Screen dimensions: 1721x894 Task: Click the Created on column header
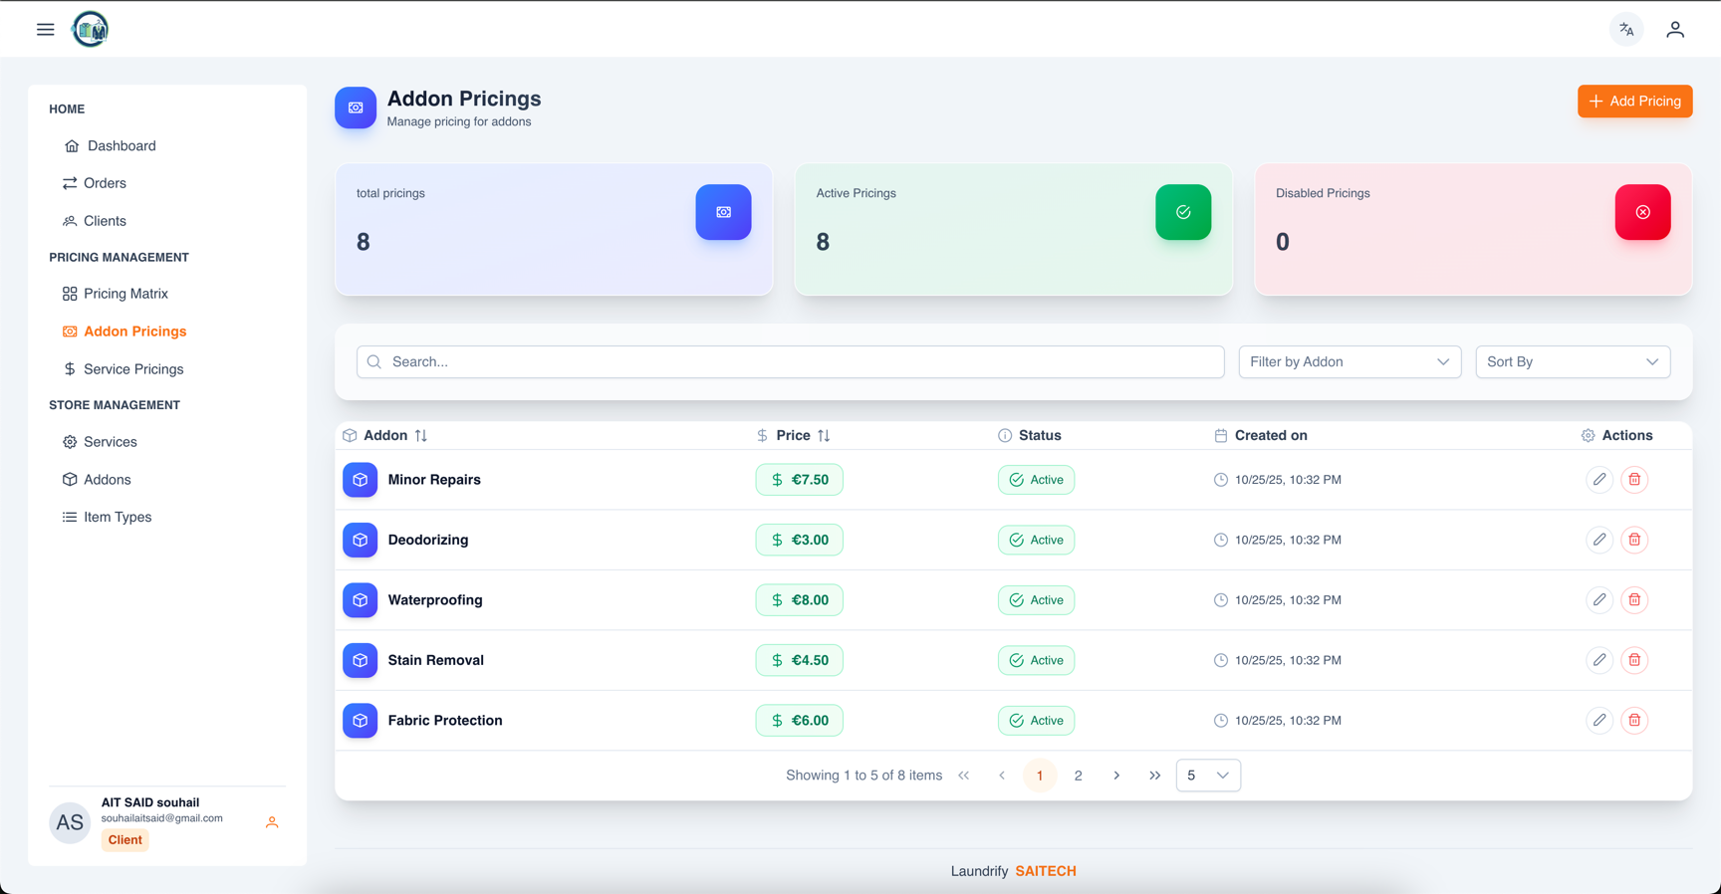pos(1261,436)
